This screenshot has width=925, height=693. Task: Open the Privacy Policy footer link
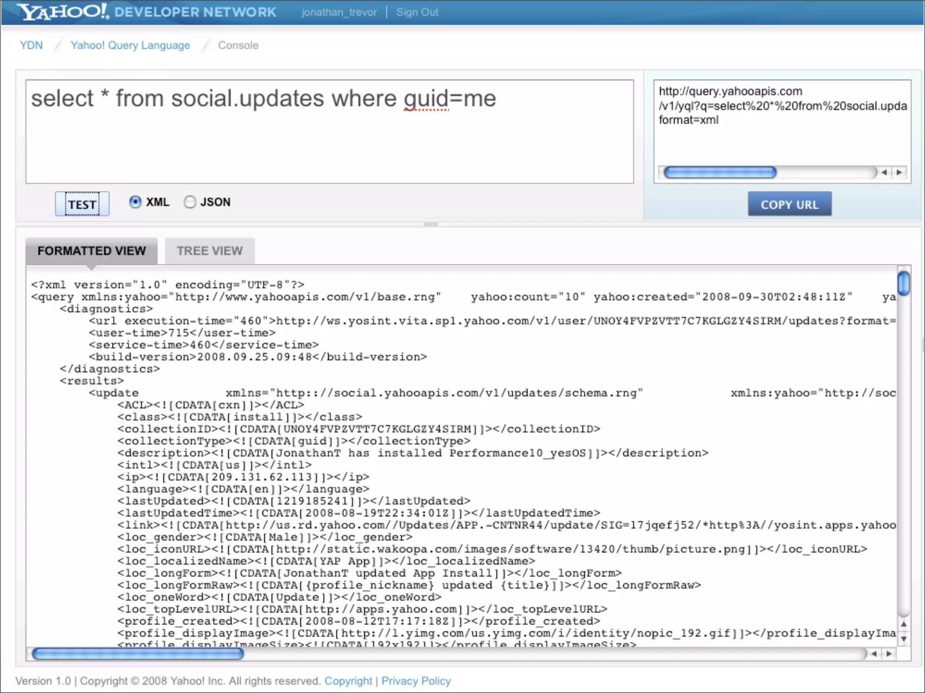[x=416, y=681]
